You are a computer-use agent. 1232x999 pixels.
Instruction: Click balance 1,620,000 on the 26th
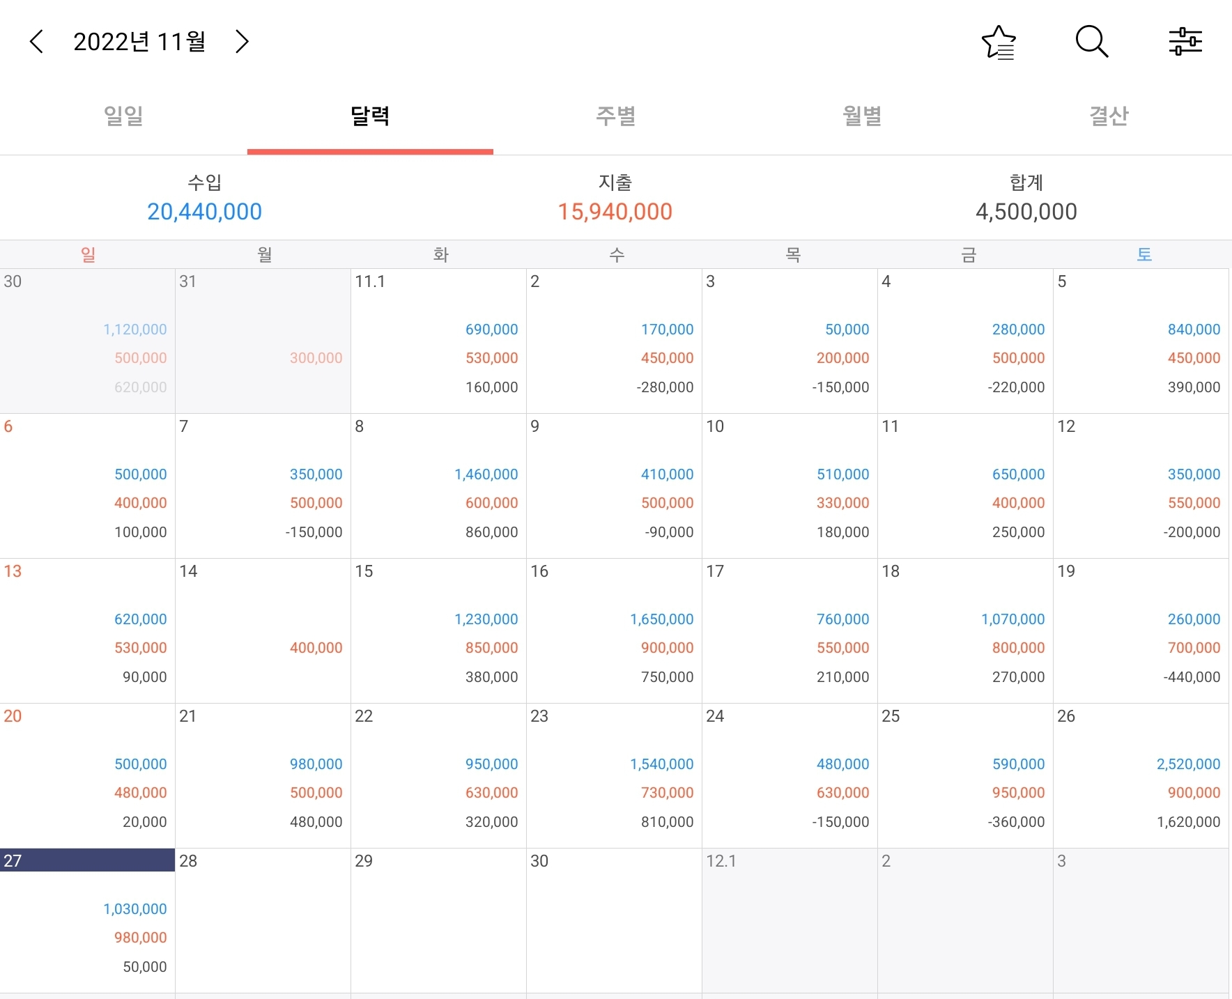point(1189,822)
